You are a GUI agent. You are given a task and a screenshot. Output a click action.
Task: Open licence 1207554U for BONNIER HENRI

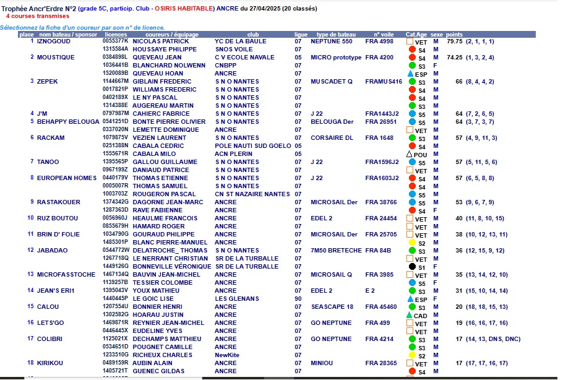[x=115, y=307]
